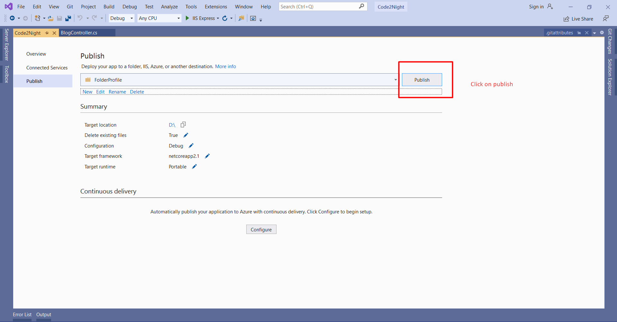Click the Delete profile link
Viewport: 617px width, 322px height.
tap(137, 92)
